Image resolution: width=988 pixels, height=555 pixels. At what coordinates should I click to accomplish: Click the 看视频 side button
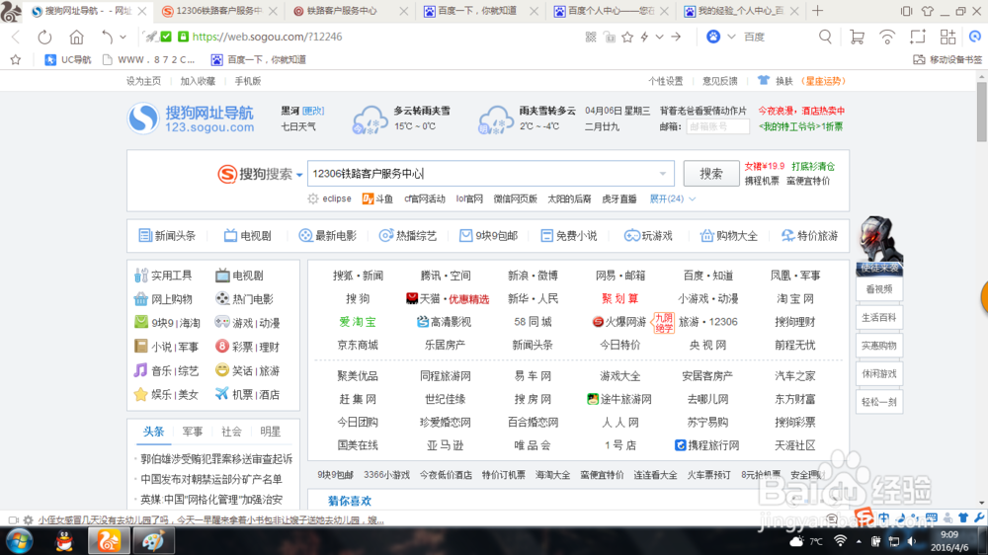[x=879, y=289]
